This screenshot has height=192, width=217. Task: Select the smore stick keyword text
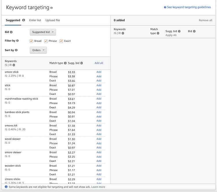[x=12, y=72]
